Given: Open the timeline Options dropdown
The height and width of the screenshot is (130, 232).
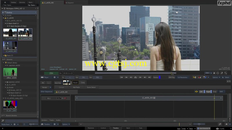Looking at the screenshot, I should pos(66,124).
